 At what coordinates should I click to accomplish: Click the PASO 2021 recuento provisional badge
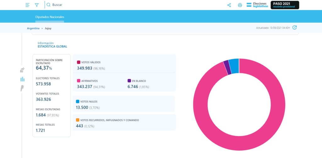pos(285,5)
